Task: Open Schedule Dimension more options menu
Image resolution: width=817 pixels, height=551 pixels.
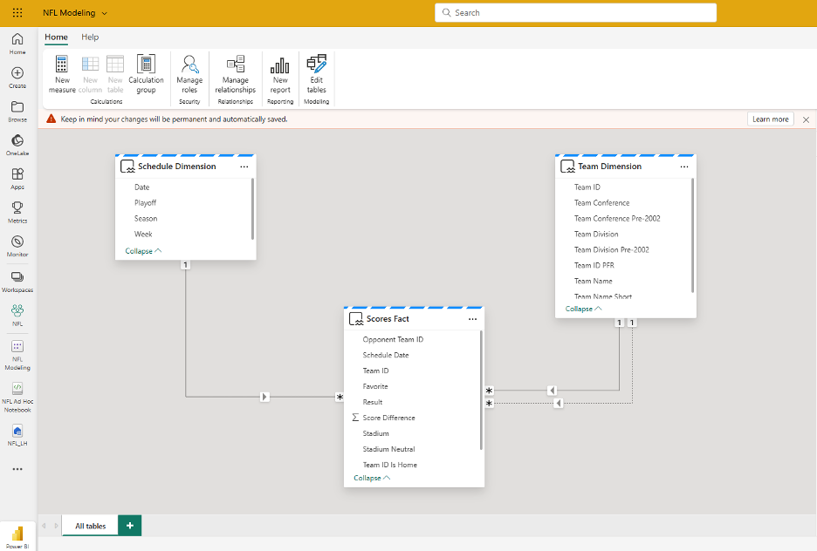Action: pyautogui.click(x=244, y=167)
